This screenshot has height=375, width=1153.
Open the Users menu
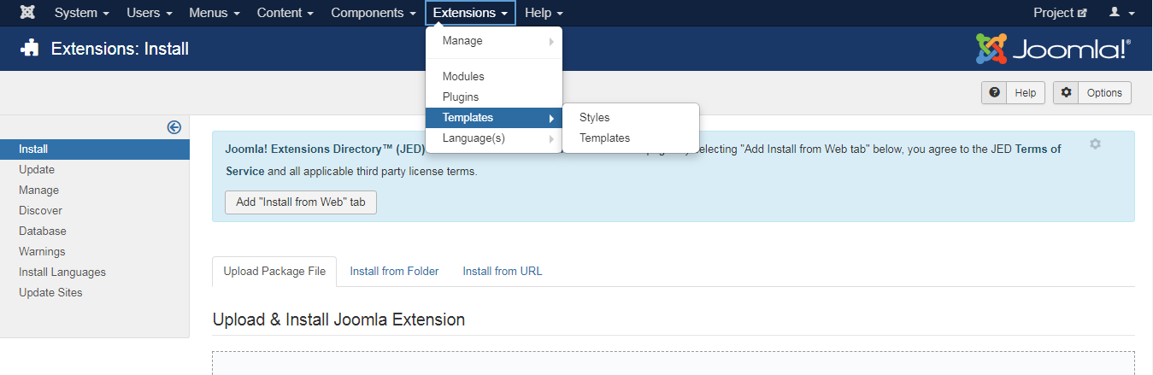pos(150,13)
